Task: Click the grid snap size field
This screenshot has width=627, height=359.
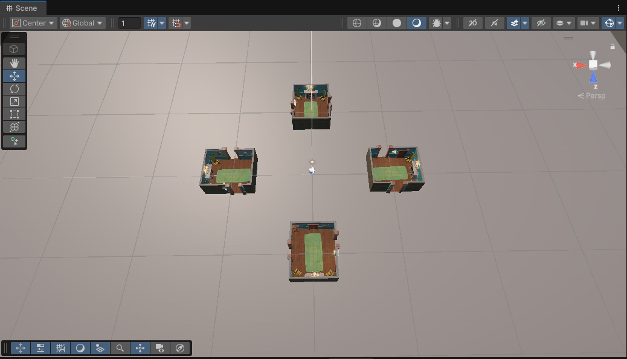Action: 129,23
